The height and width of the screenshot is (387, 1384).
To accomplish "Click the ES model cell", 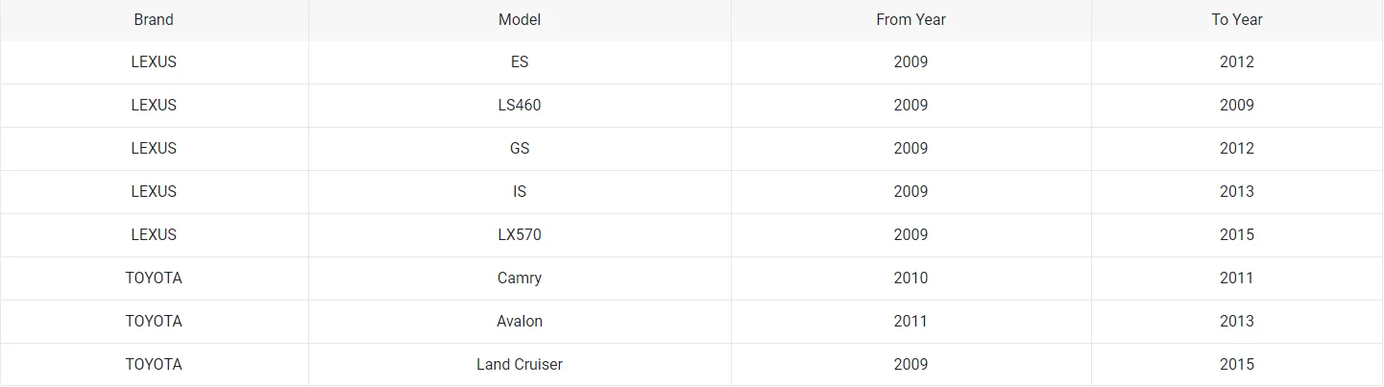I will (520, 62).
